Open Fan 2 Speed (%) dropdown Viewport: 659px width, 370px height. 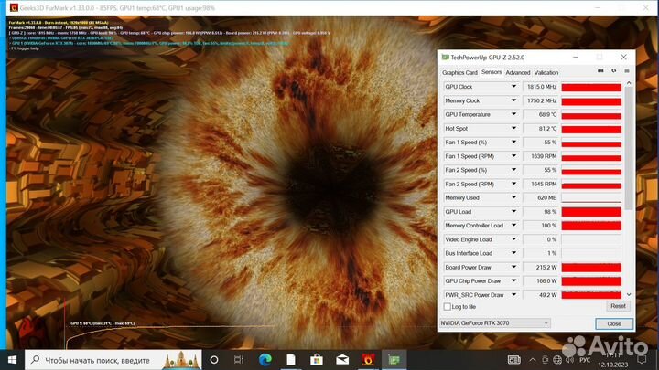point(513,170)
